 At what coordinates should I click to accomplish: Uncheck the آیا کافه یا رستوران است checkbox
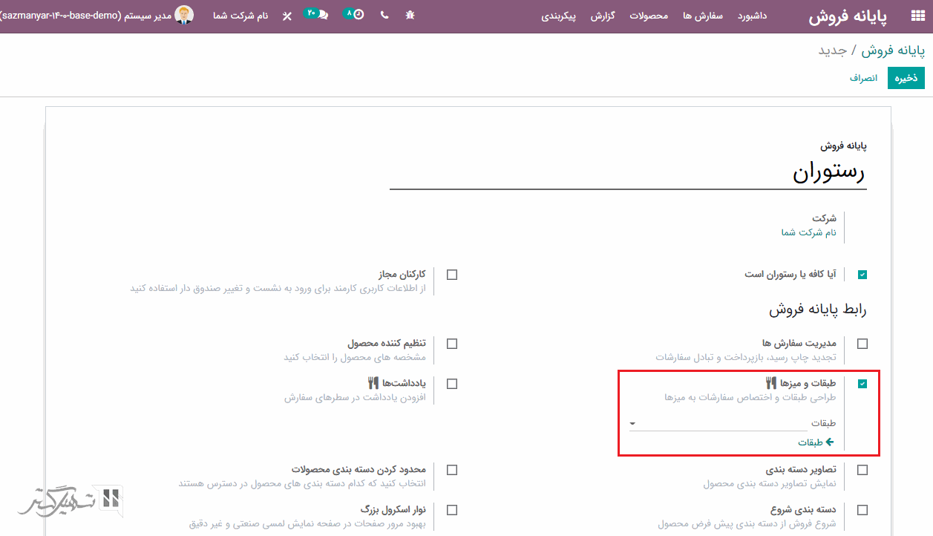click(862, 275)
